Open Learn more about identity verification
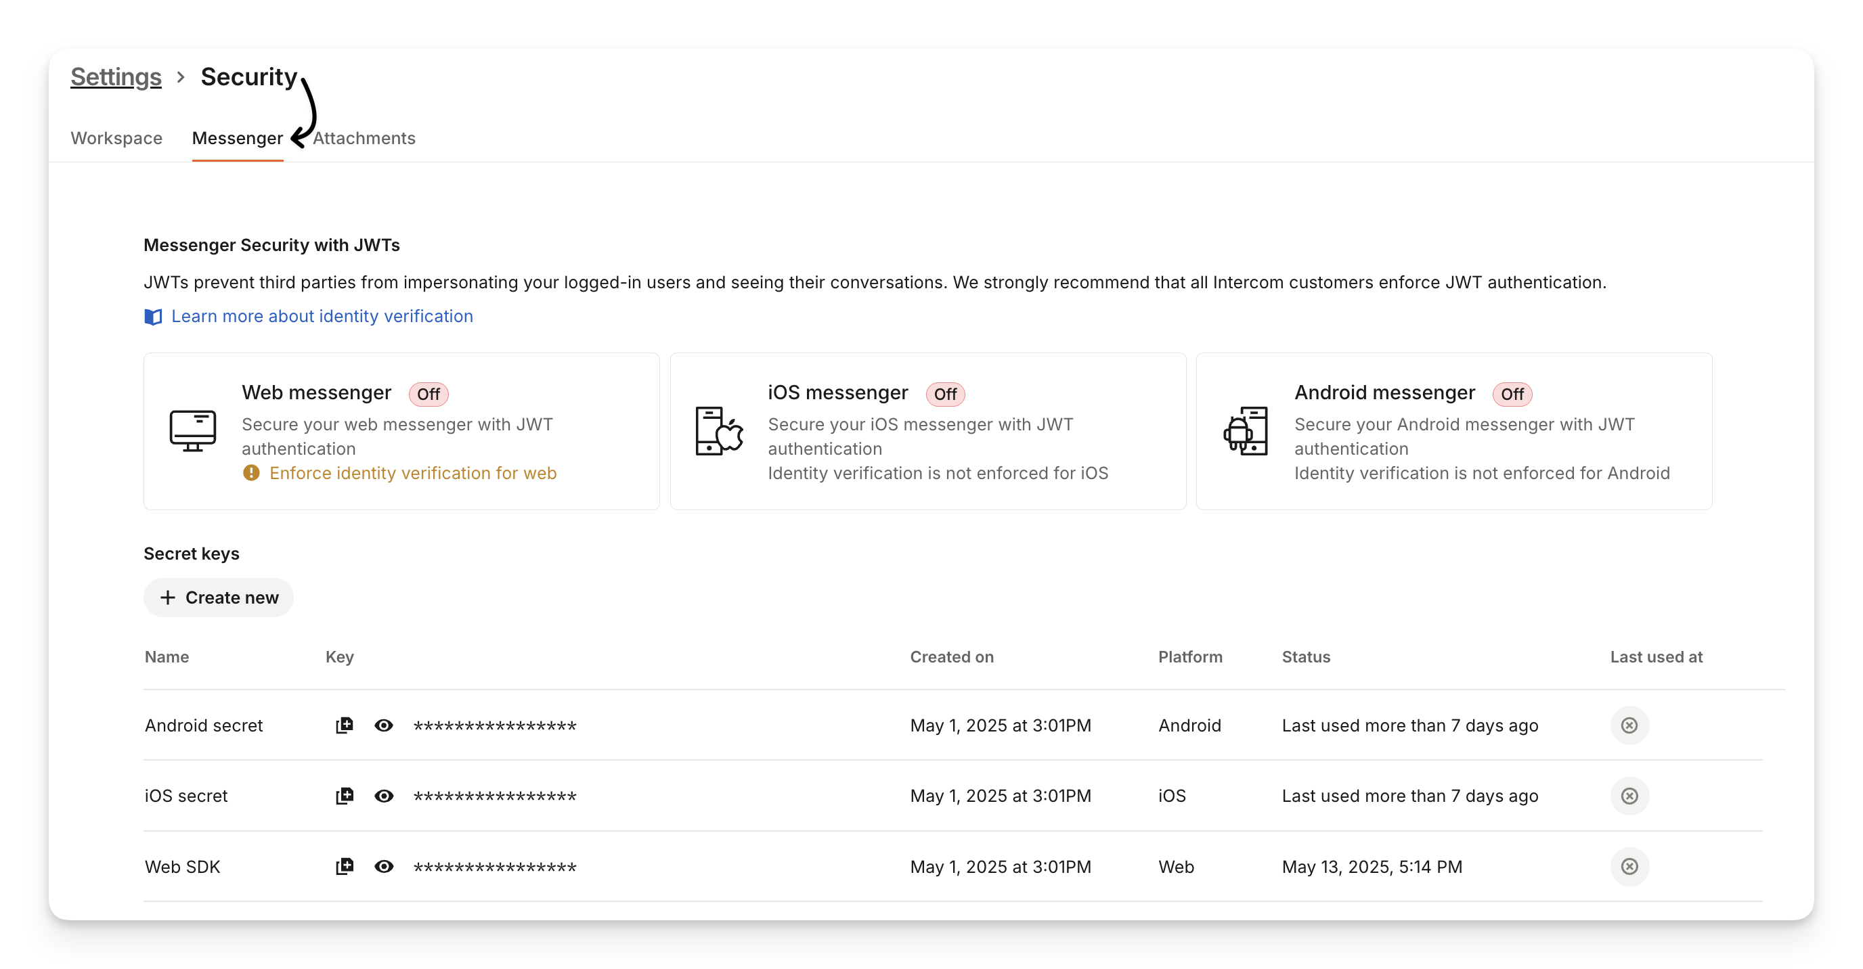 (x=322, y=316)
